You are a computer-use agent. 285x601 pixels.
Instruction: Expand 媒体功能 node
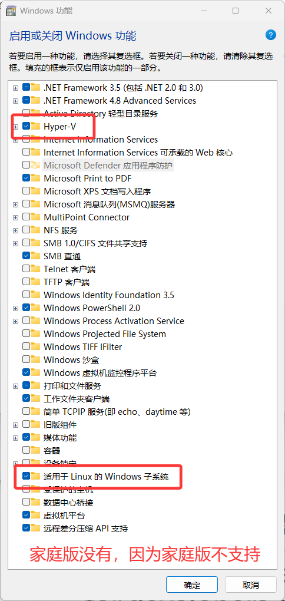pyautogui.click(x=15, y=438)
